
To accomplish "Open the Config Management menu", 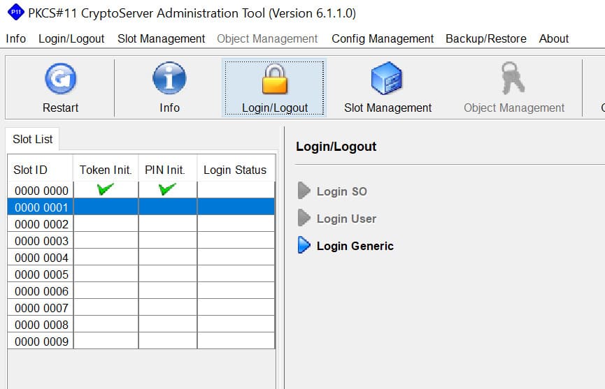I will 383,38.
